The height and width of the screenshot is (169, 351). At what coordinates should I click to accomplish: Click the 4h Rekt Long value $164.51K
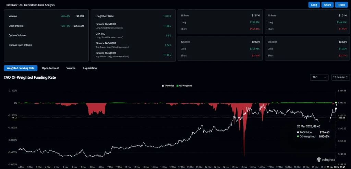point(342,22)
